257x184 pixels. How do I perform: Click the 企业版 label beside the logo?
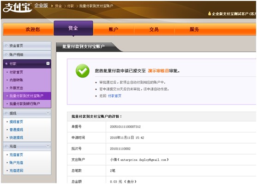(41, 6)
